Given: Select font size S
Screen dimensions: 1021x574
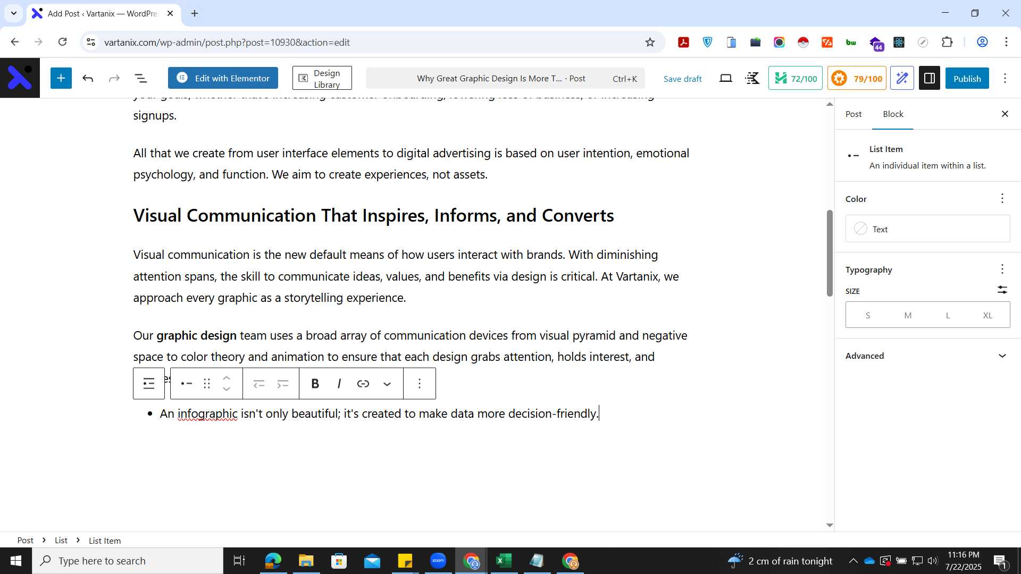Looking at the screenshot, I should coord(867,315).
